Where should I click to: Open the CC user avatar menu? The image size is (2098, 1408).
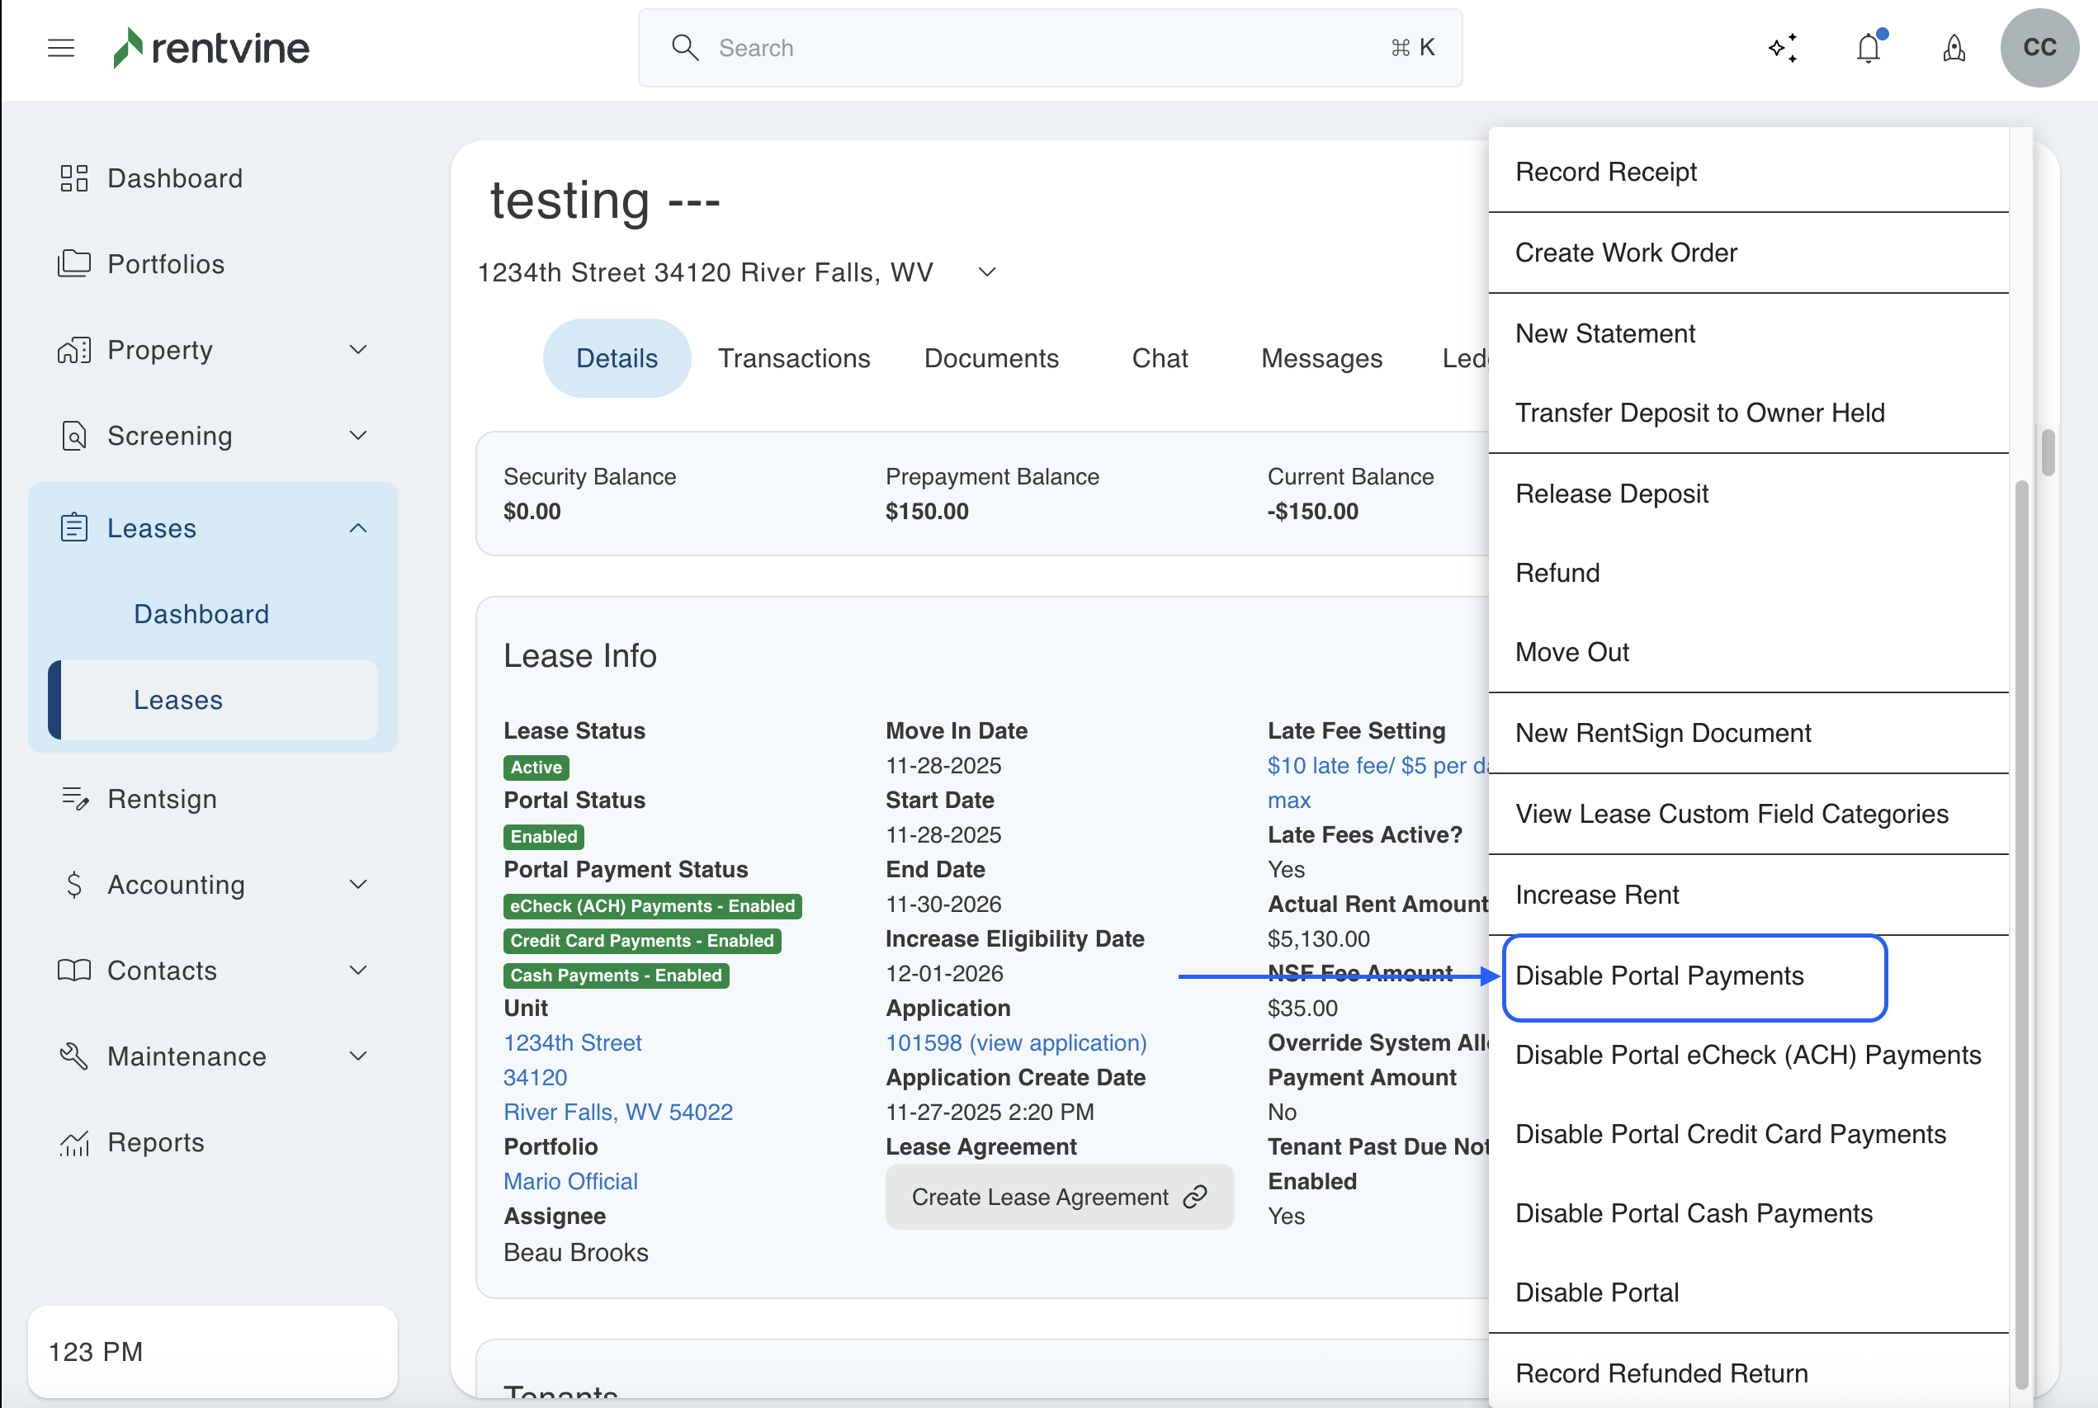[2039, 48]
